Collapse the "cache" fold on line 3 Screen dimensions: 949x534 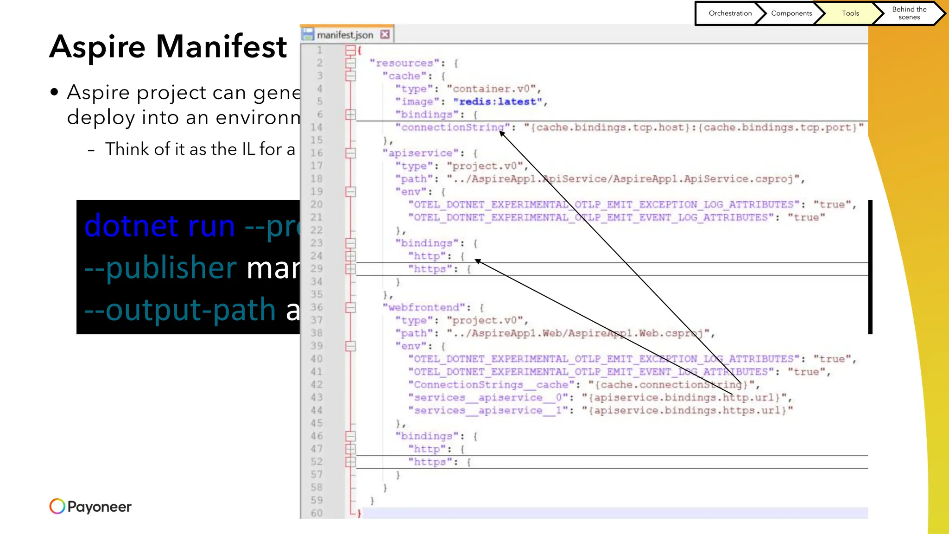[350, 76]
